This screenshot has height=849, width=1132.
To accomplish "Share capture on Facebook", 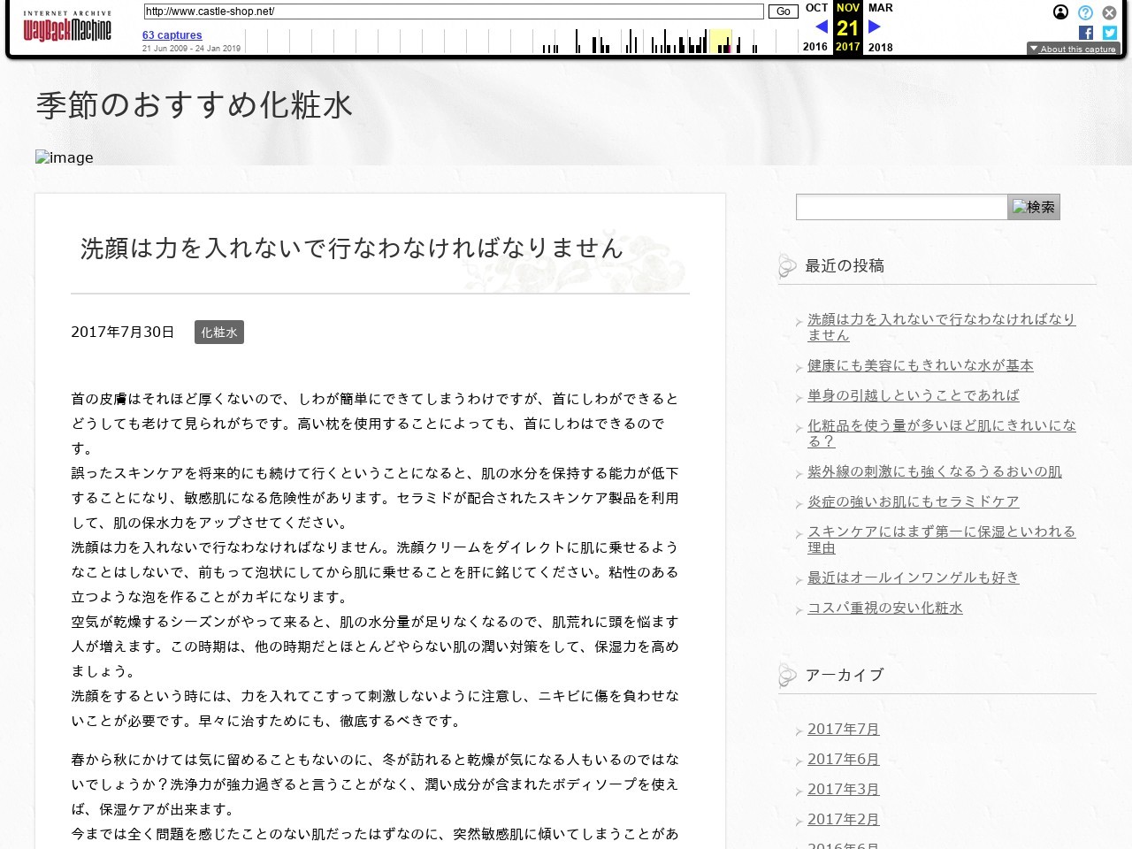I will point(1086,33).
